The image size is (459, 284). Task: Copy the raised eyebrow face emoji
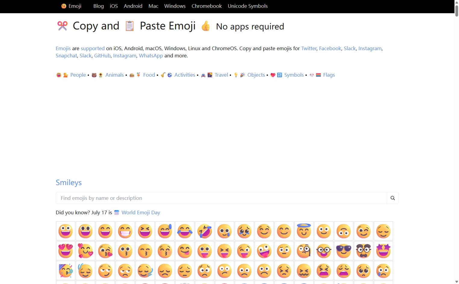(284, 251)
